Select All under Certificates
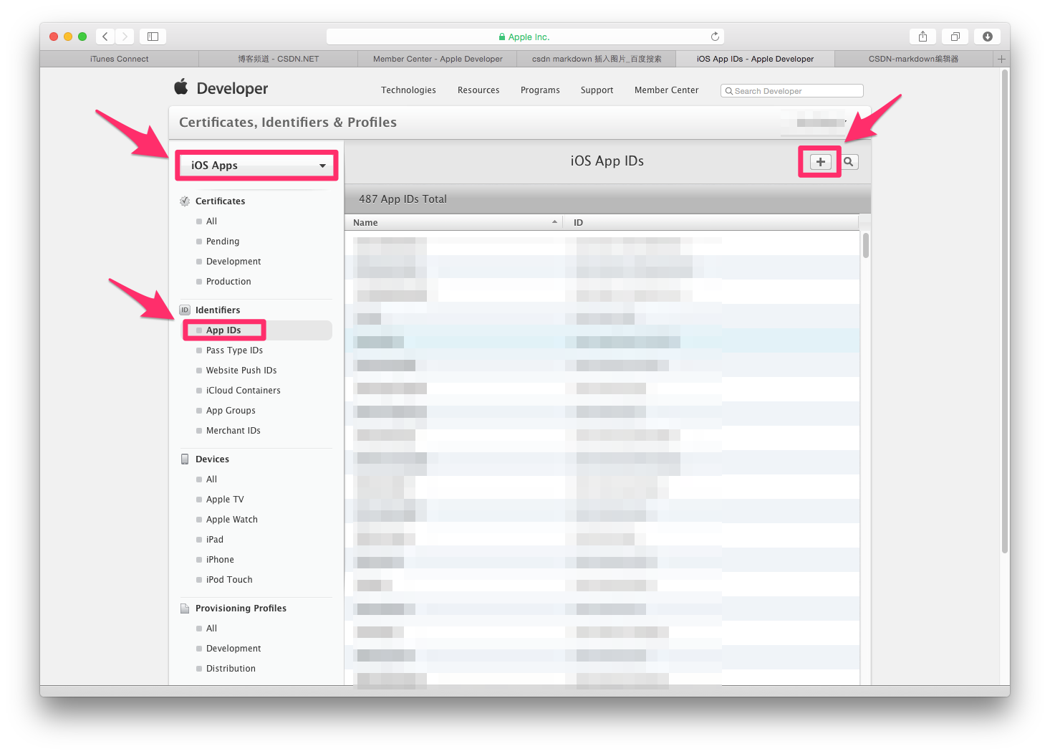Viewport: 1050px width, 754px height. pos(211,221)
